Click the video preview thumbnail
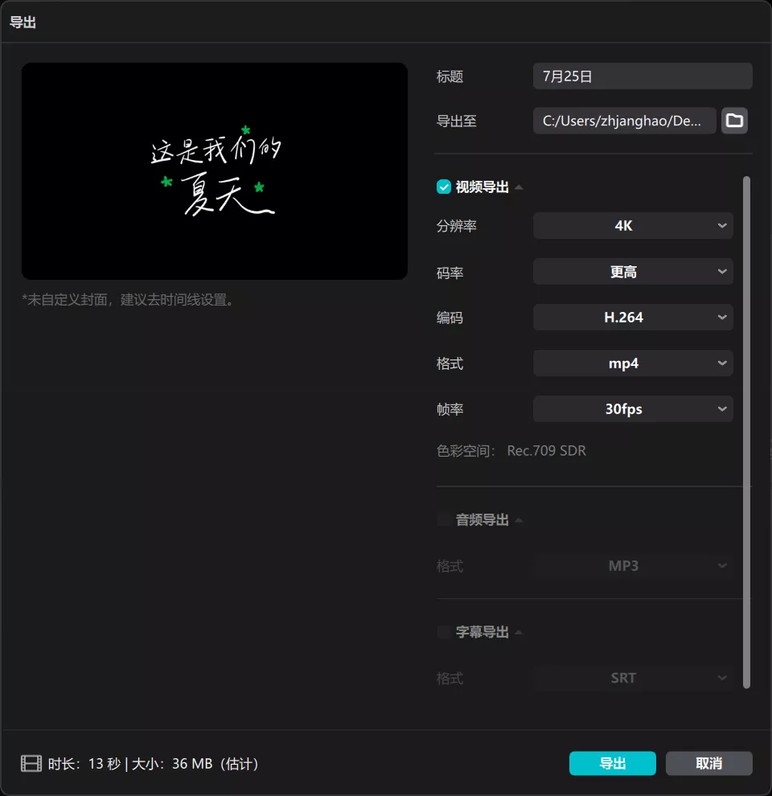The width and height of the screenshot is (772, 796). pyautogui.click(x=214, y=170)
